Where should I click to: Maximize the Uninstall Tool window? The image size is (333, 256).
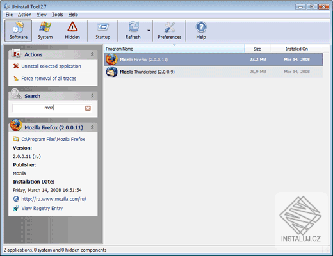pyautogui.click(x=312, y=7)
